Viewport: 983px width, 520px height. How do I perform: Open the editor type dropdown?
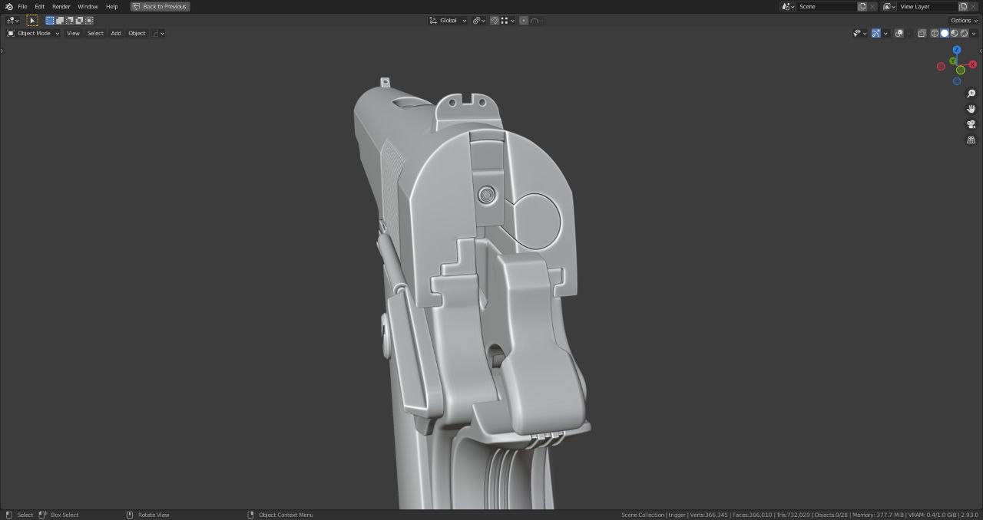(12, 21)
